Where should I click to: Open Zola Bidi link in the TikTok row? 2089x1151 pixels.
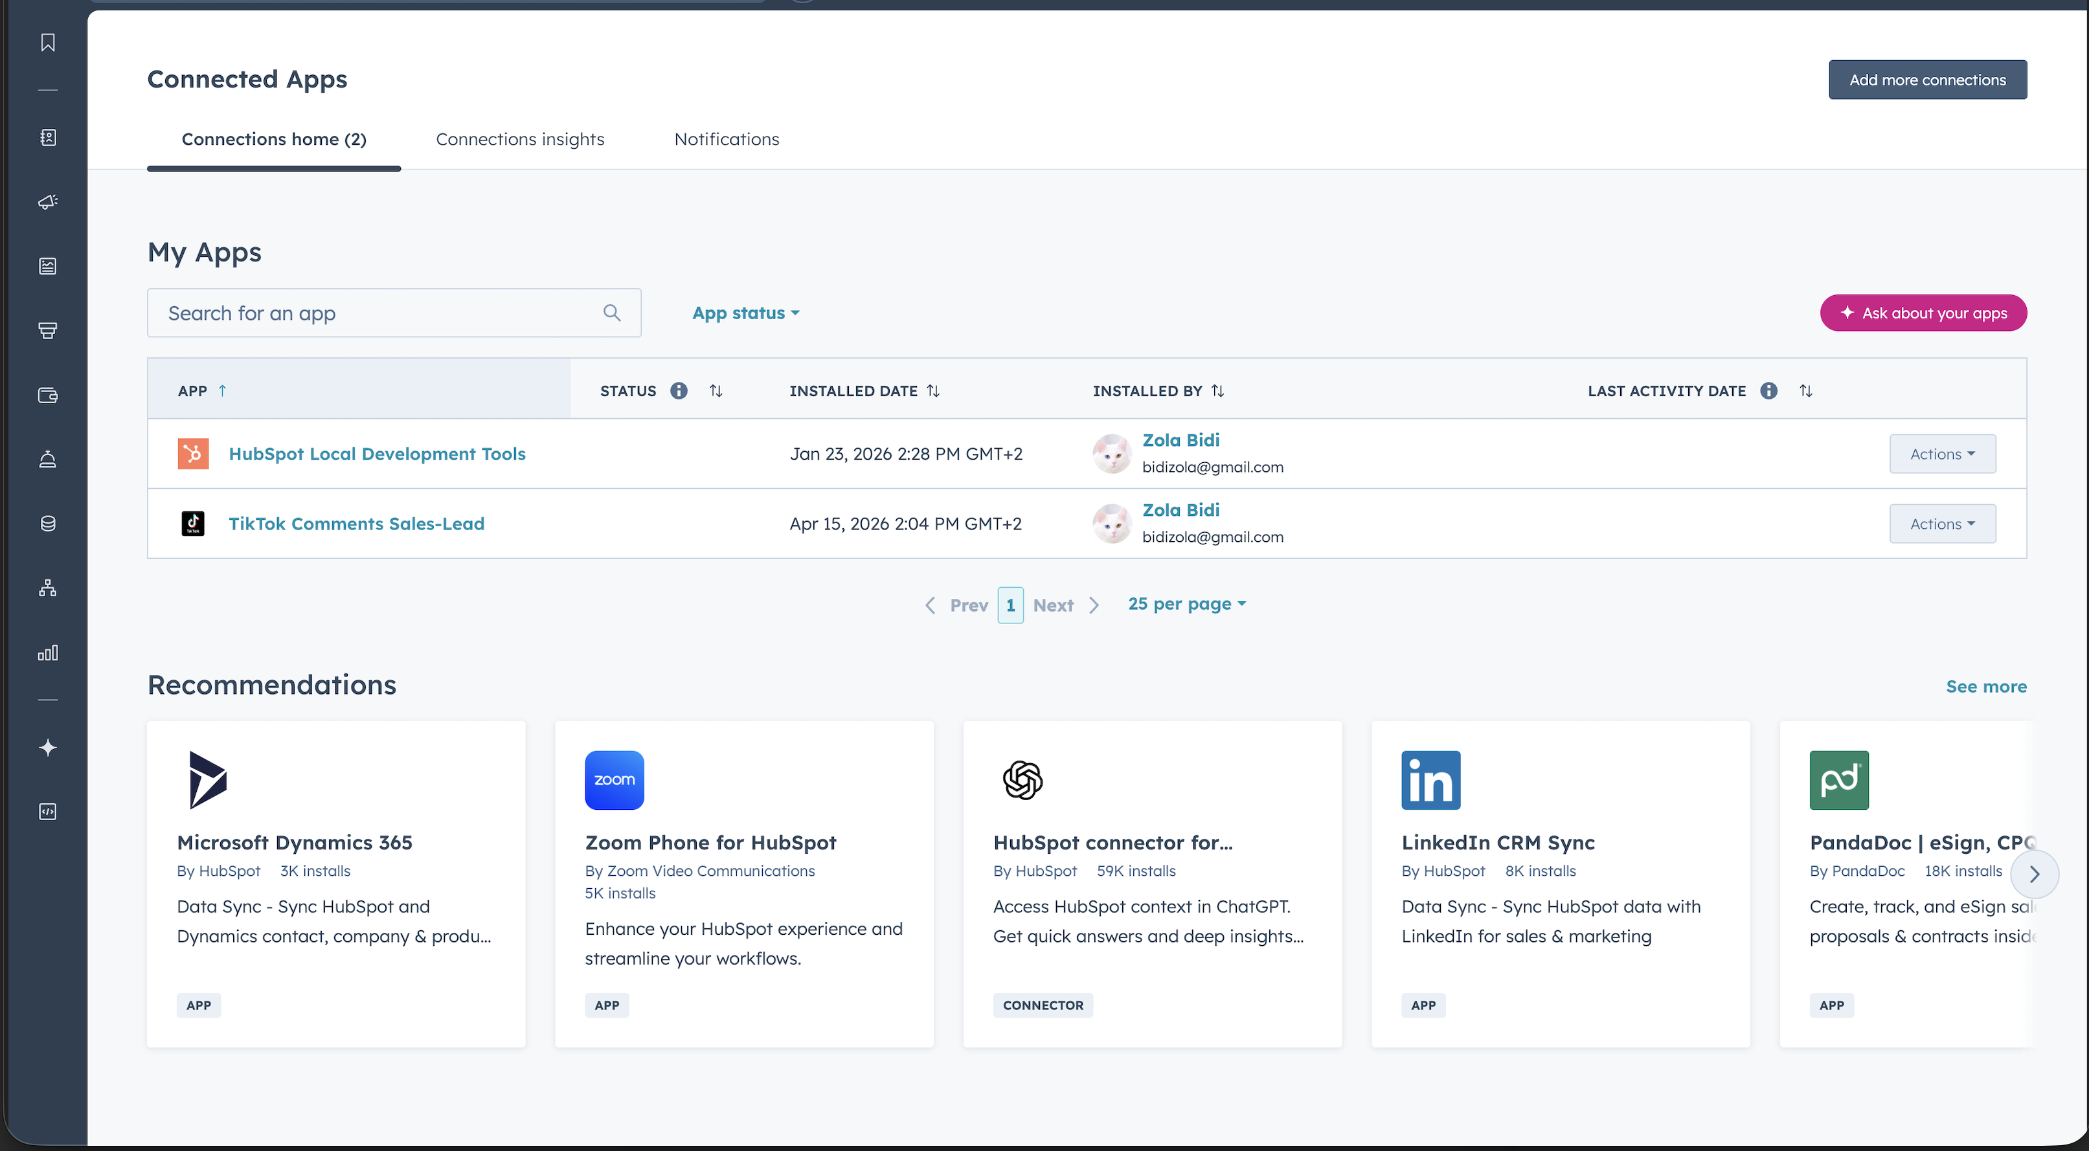click(x=1180, y=510)
